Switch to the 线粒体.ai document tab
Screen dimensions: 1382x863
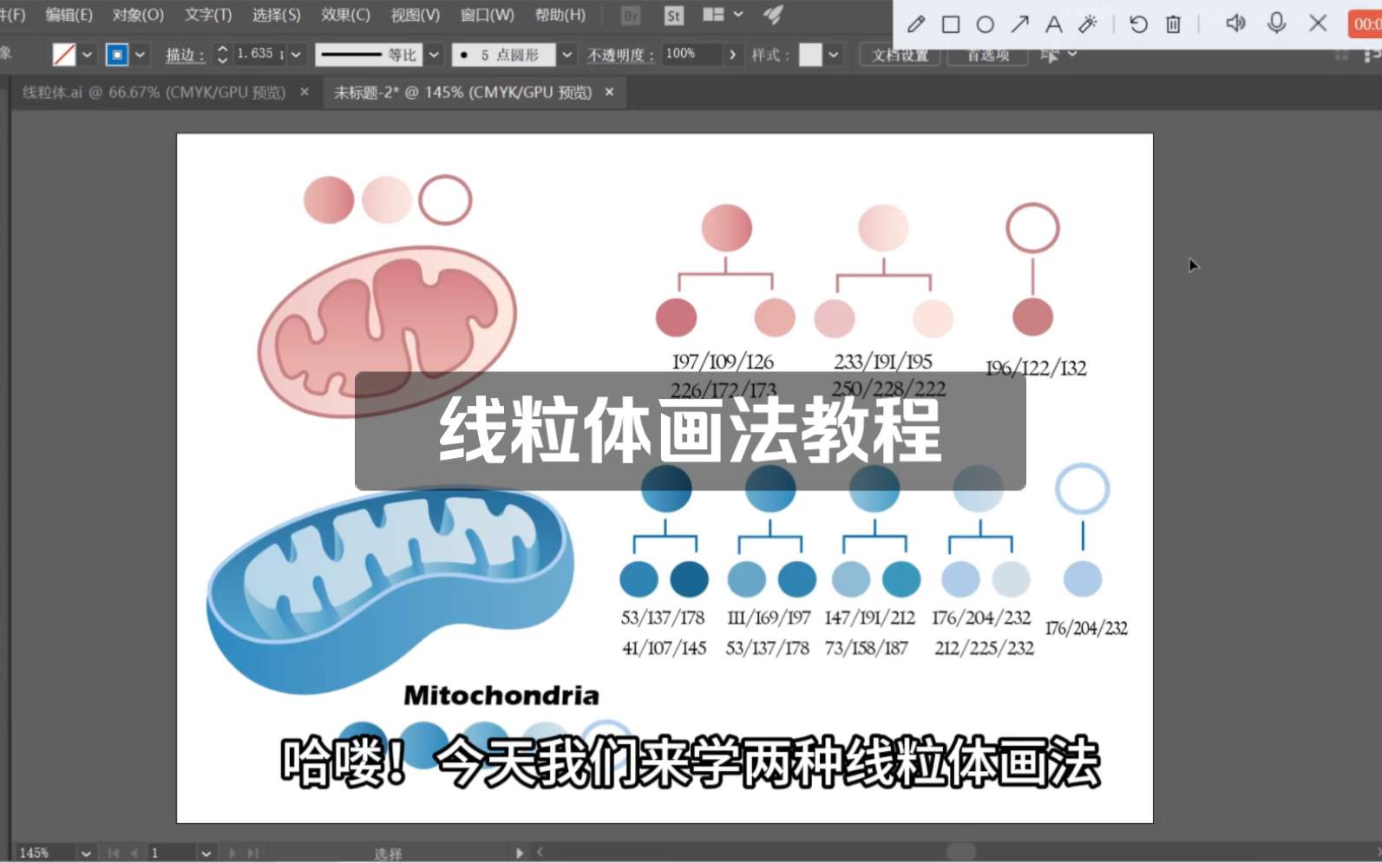tap(154, 92)
